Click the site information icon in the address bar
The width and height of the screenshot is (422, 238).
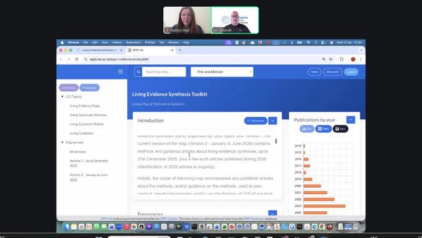click(x=86, y=59)
